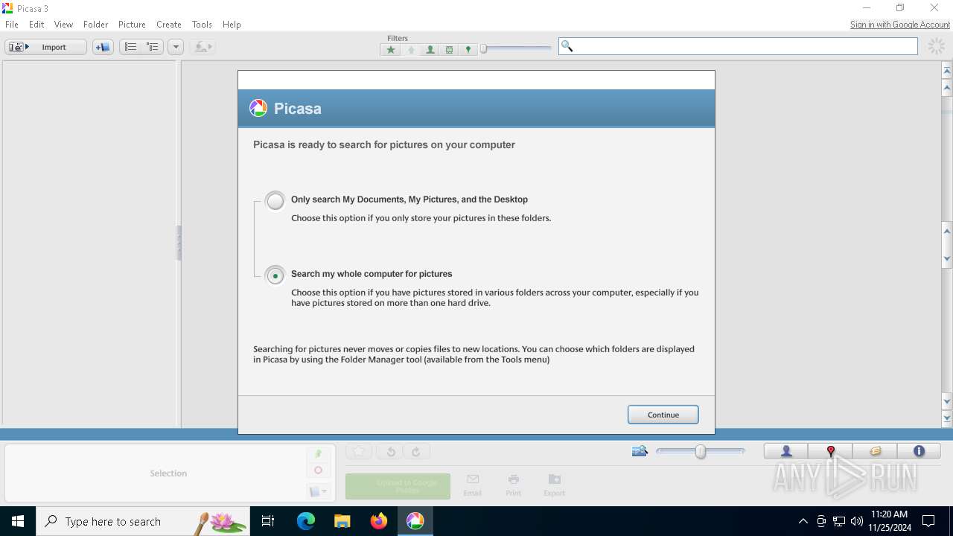This screenshot has width=953, height=536.
Task: Open the View menu
Action: [63, 25]
